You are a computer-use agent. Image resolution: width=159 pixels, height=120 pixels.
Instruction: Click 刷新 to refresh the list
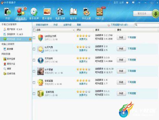click(79, 25)
